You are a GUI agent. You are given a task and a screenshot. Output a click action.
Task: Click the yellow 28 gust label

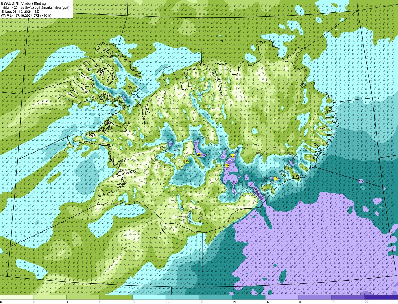[199, 154]
